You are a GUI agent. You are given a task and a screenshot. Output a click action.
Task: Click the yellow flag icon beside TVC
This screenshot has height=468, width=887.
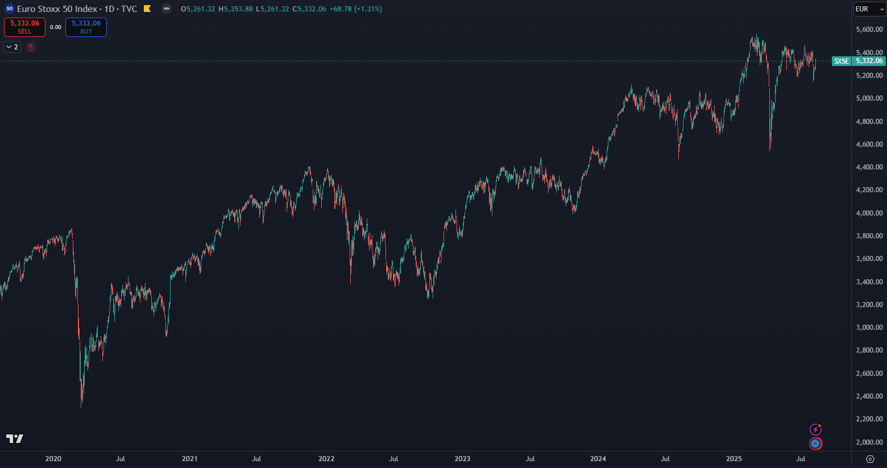(x=147, y=9)
